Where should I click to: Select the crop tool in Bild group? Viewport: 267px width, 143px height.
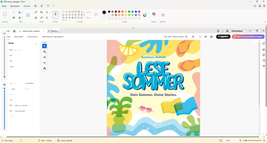tap(14, 12)
